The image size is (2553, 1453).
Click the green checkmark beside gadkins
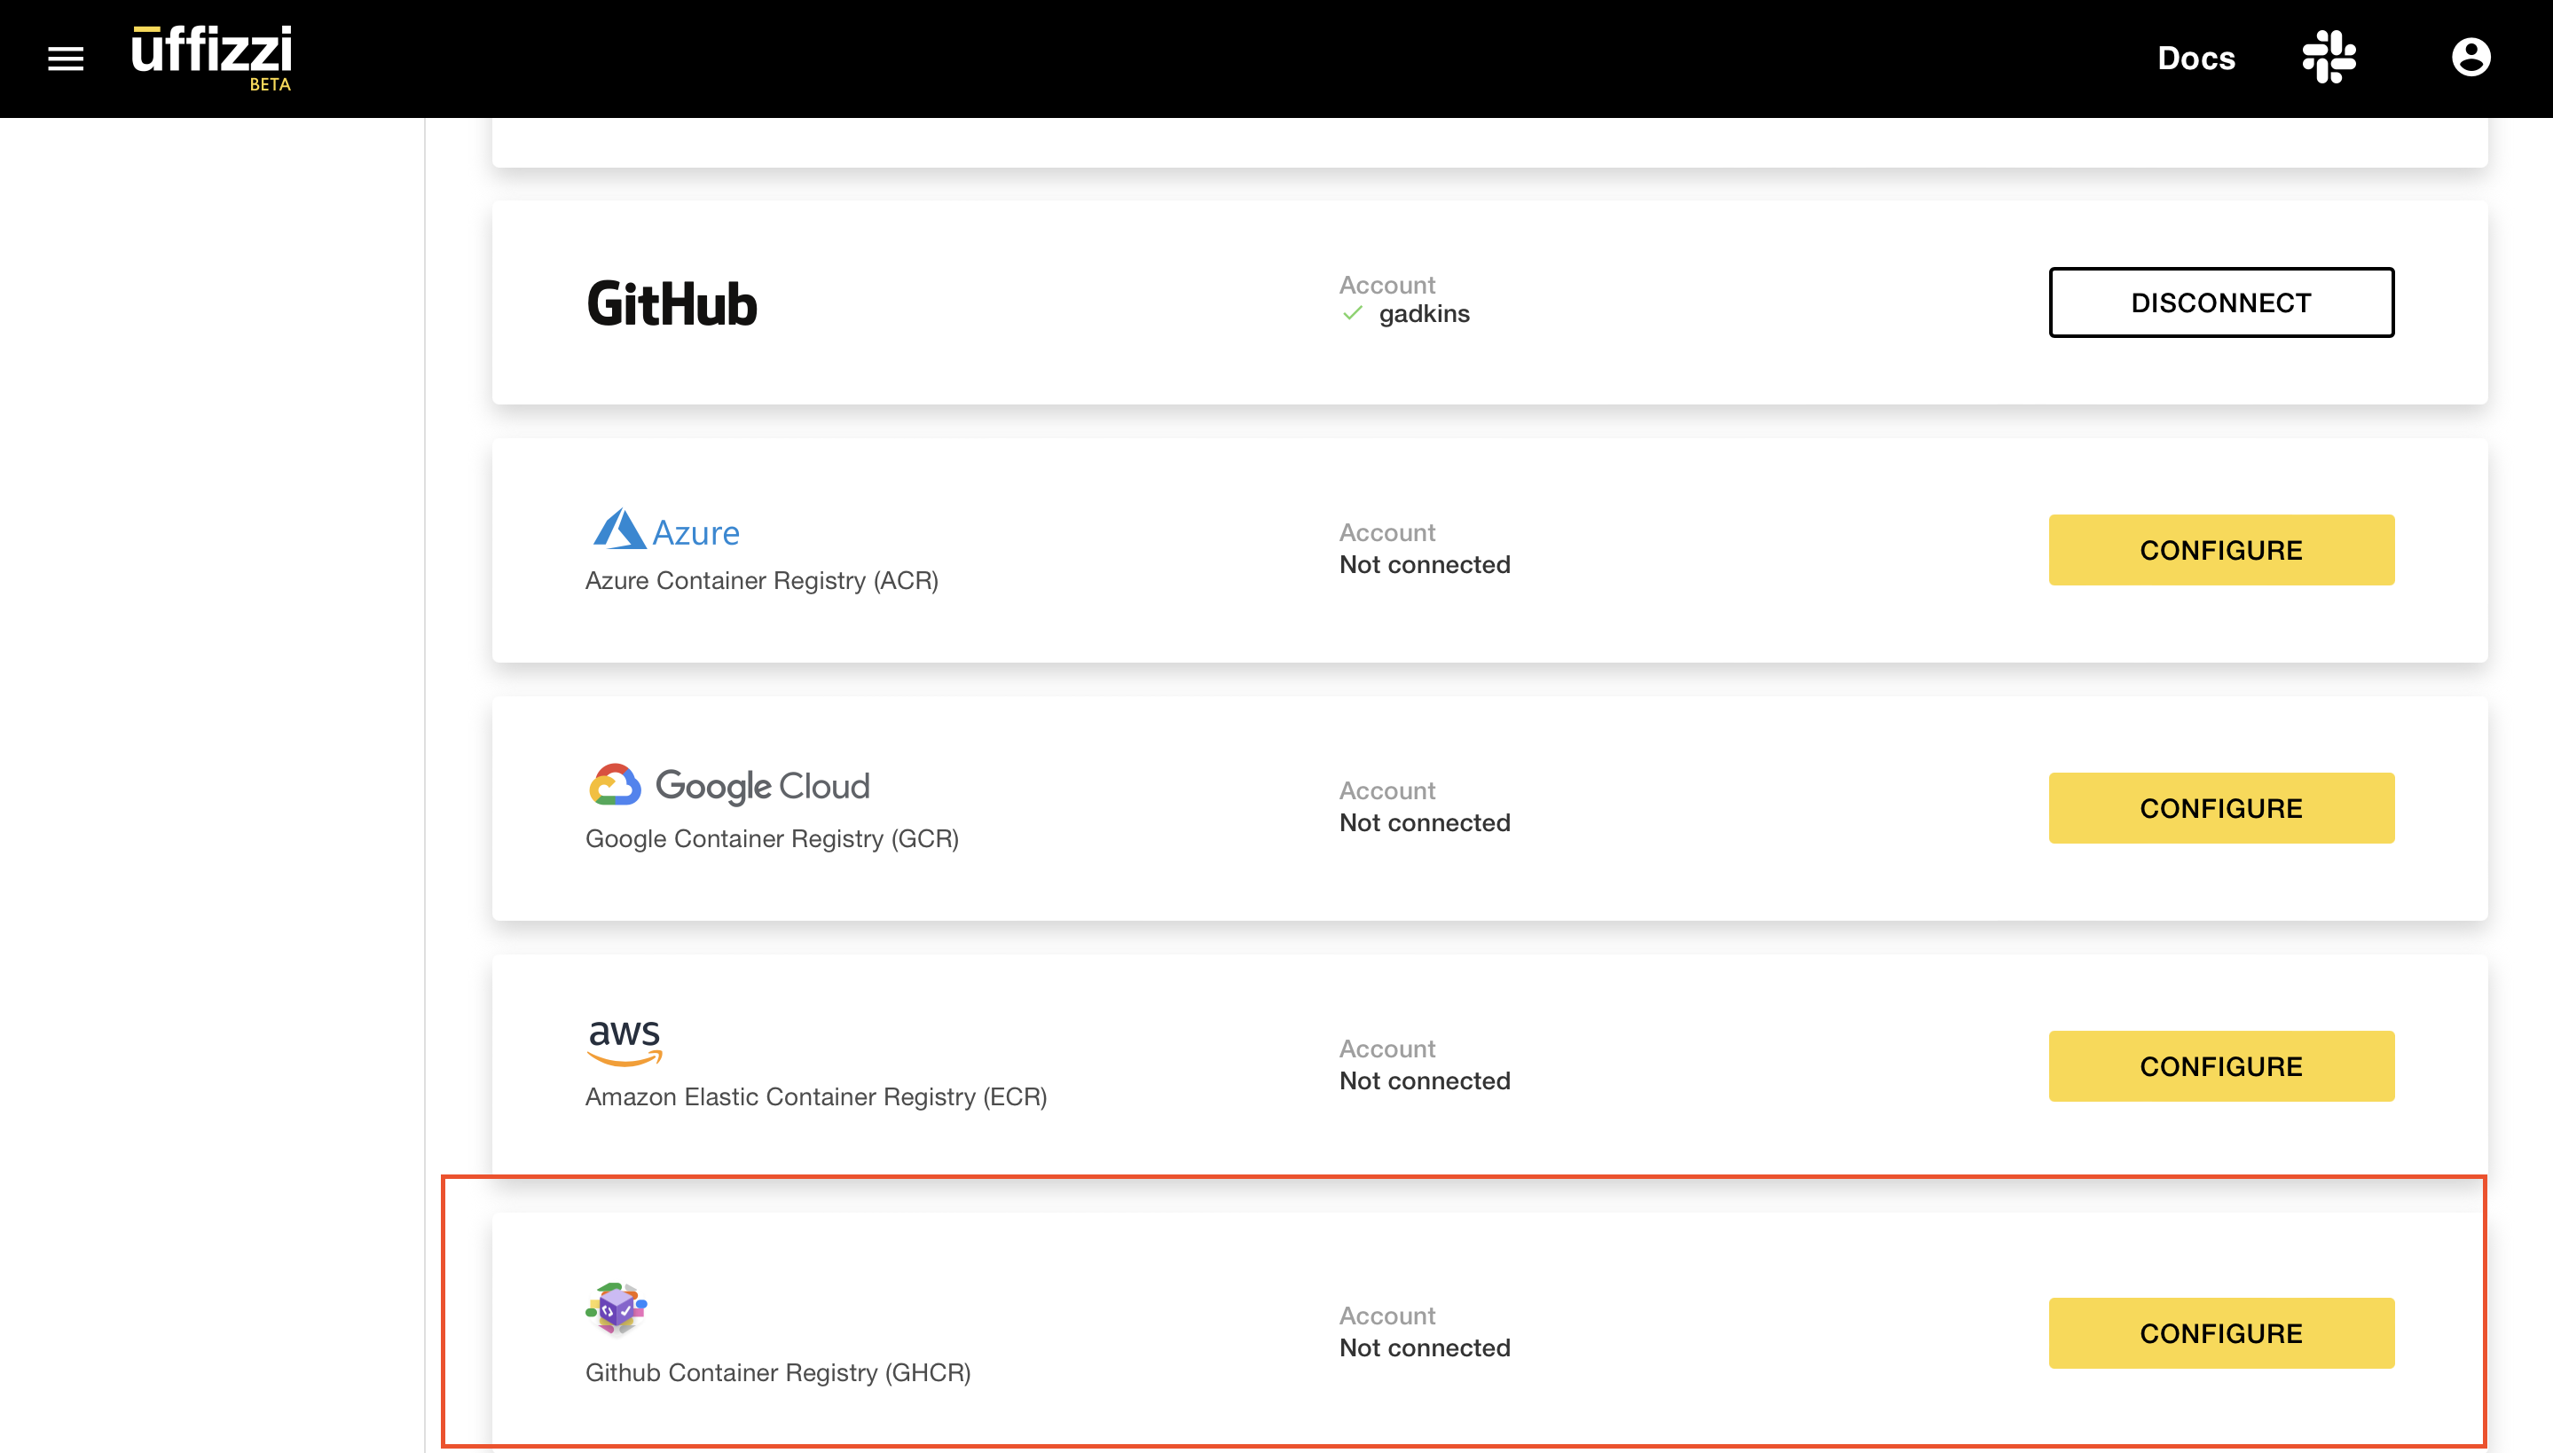[1352, 313]
